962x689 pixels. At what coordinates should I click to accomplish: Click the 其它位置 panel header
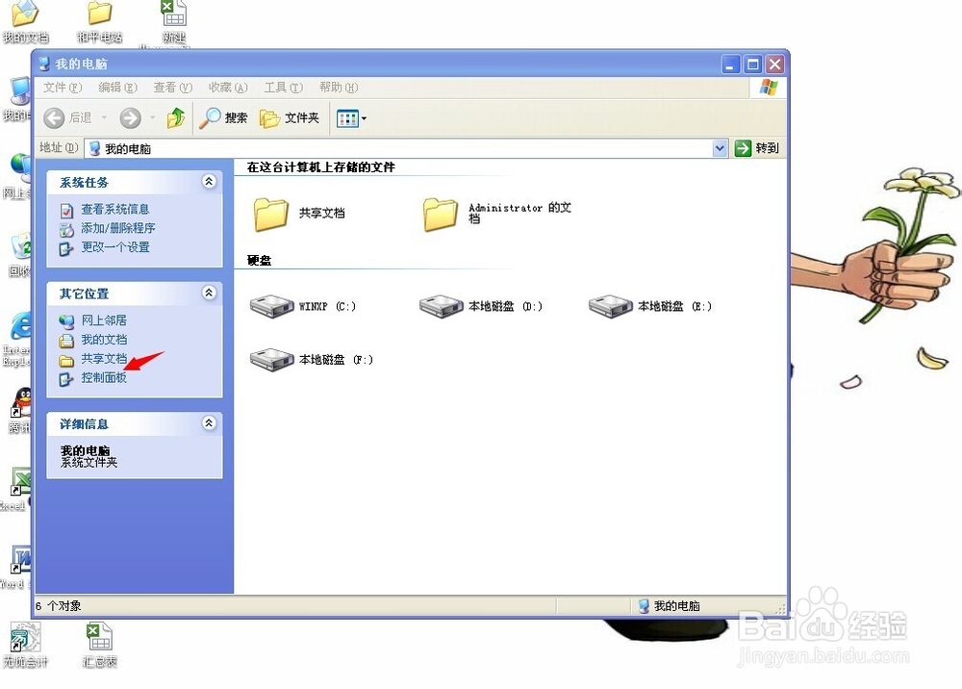(135, 293)
